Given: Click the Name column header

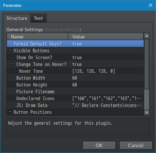Looking at the screenshot, I should click(37, 37).
